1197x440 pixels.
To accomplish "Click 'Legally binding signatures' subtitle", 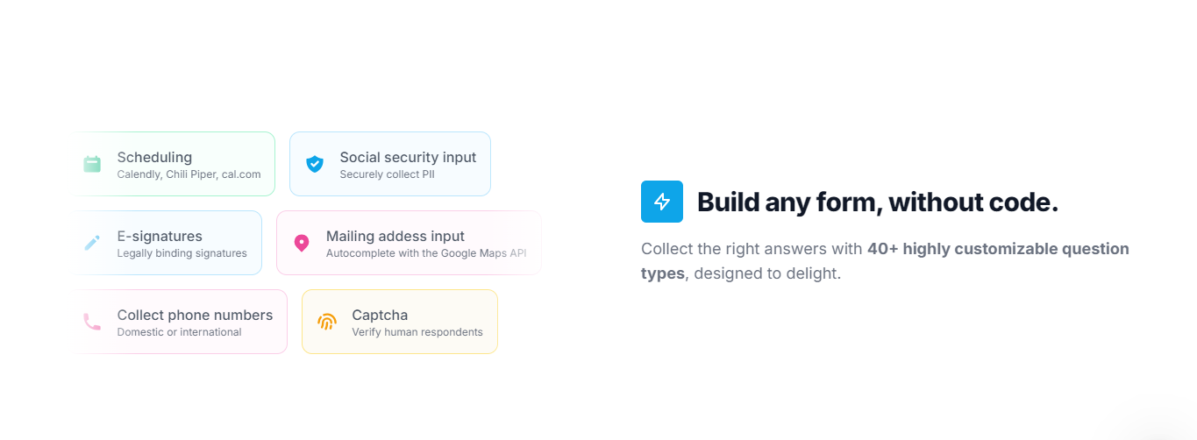I will pyautogui.click(x=182, y=253).
